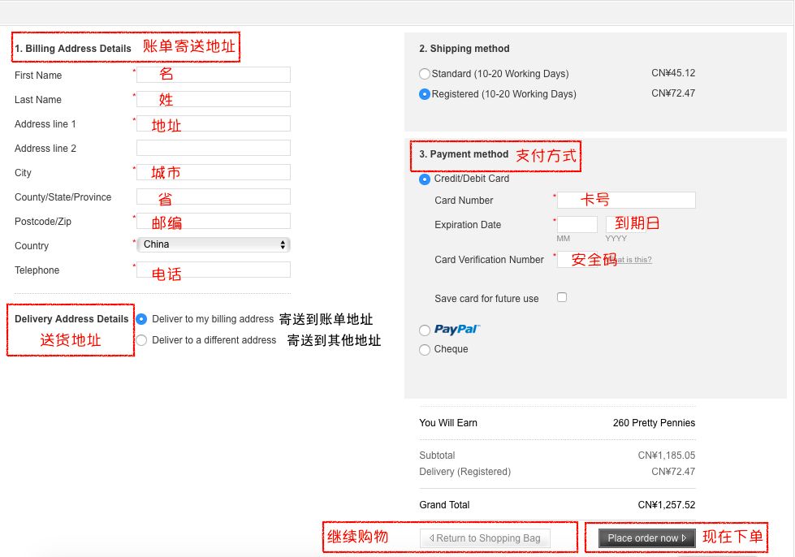Choose Deliver to my billing address
Screen dimensions: 795x557
click(x=140, y=319)
